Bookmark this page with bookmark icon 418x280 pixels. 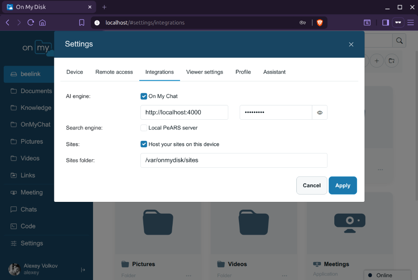(x=82, y=22)
